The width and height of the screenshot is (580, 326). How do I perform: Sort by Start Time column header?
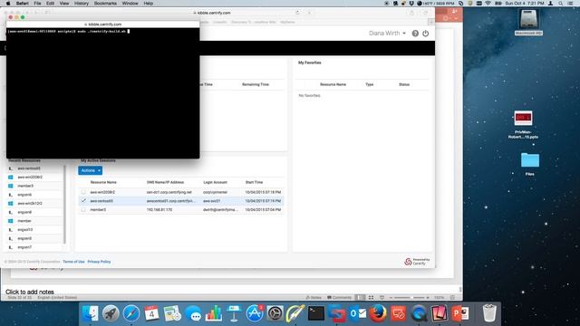coord(254,182)
